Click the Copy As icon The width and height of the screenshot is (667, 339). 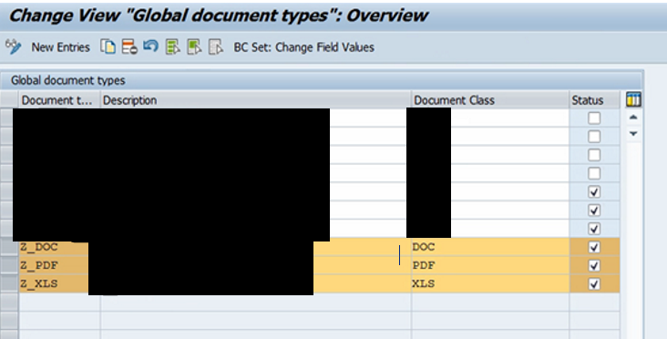coord(108,46)
